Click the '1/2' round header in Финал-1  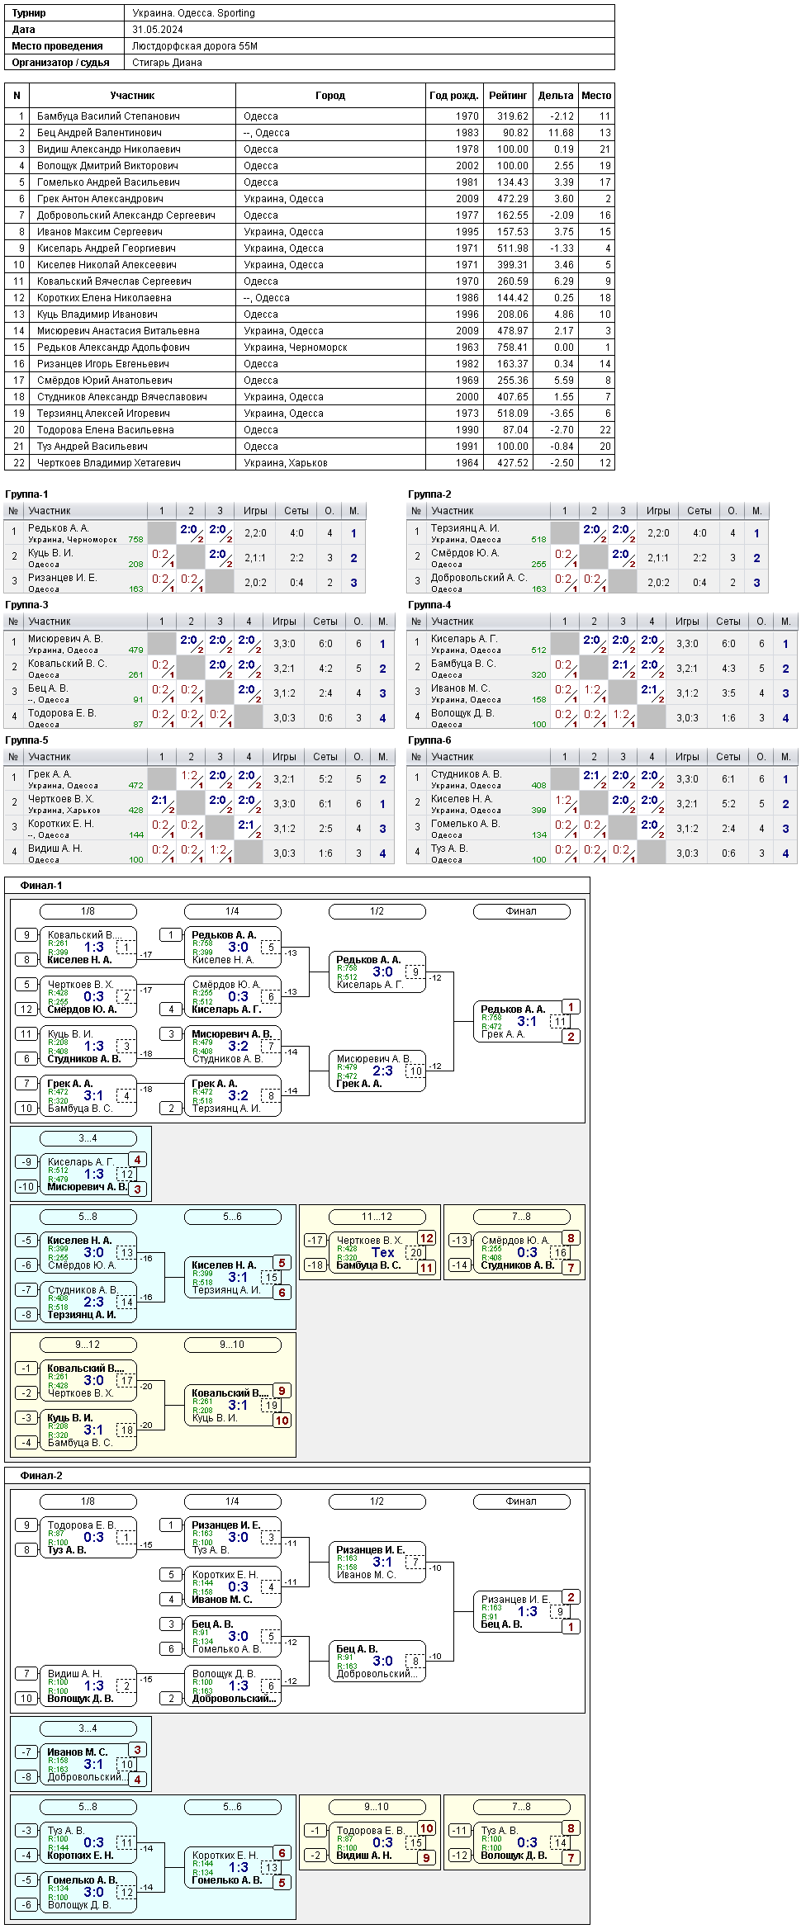pos(377,911)
